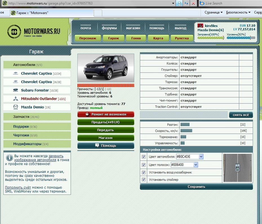Expand the Чертежи (0/19) section
The width and height of the screenshot is (262, 224).
[37, 135]
